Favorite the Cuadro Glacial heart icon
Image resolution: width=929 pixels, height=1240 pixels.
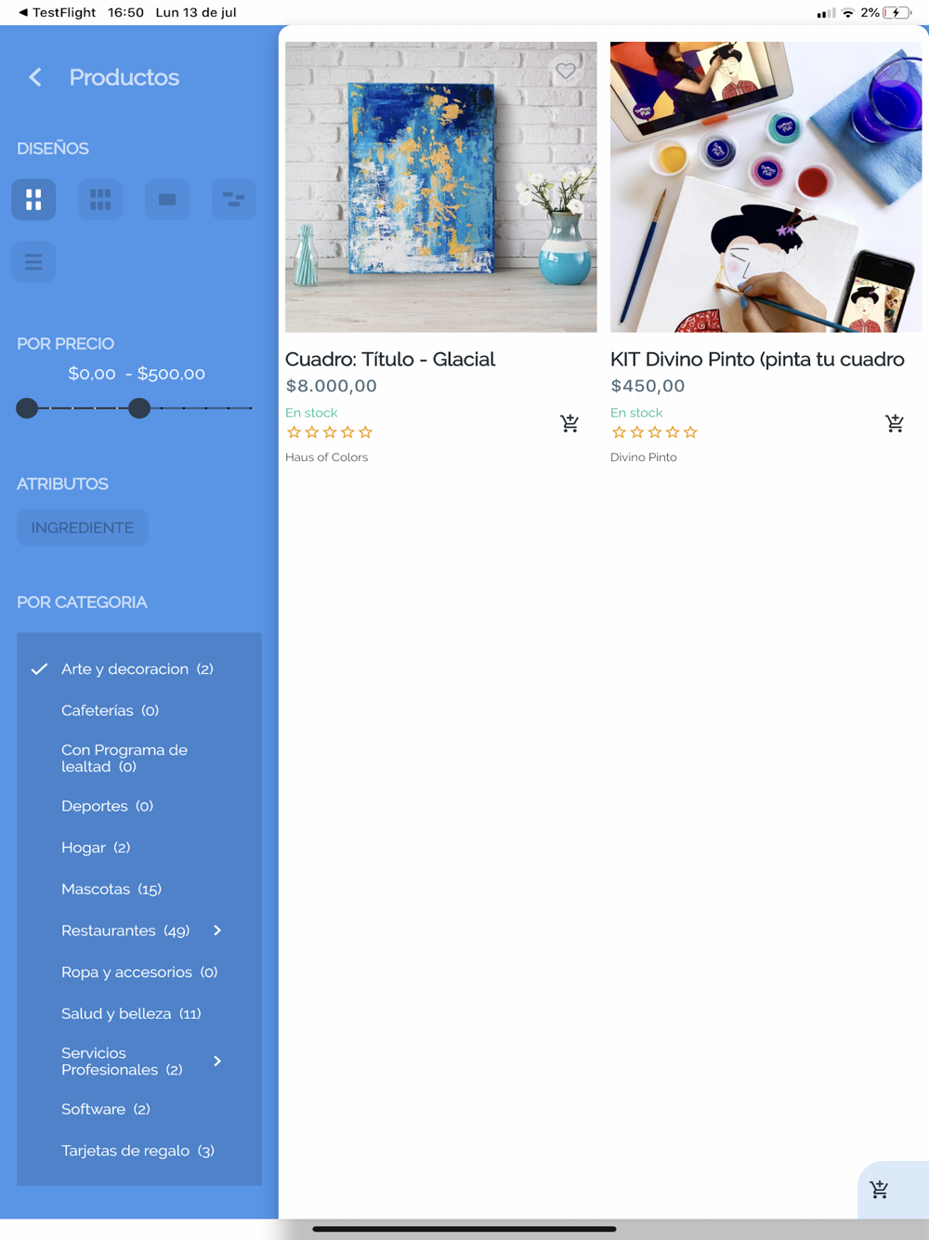pyautogui.click(x=566, y=71)
